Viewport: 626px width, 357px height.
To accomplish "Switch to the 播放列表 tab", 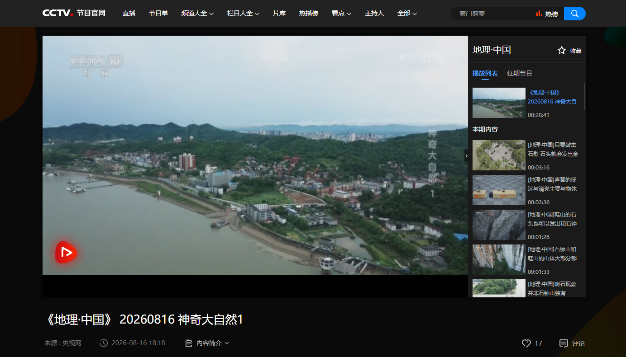I will coord(485,73).
